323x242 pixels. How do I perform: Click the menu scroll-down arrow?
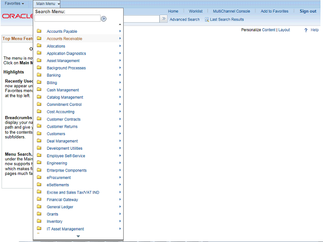(x=78, y=236)
